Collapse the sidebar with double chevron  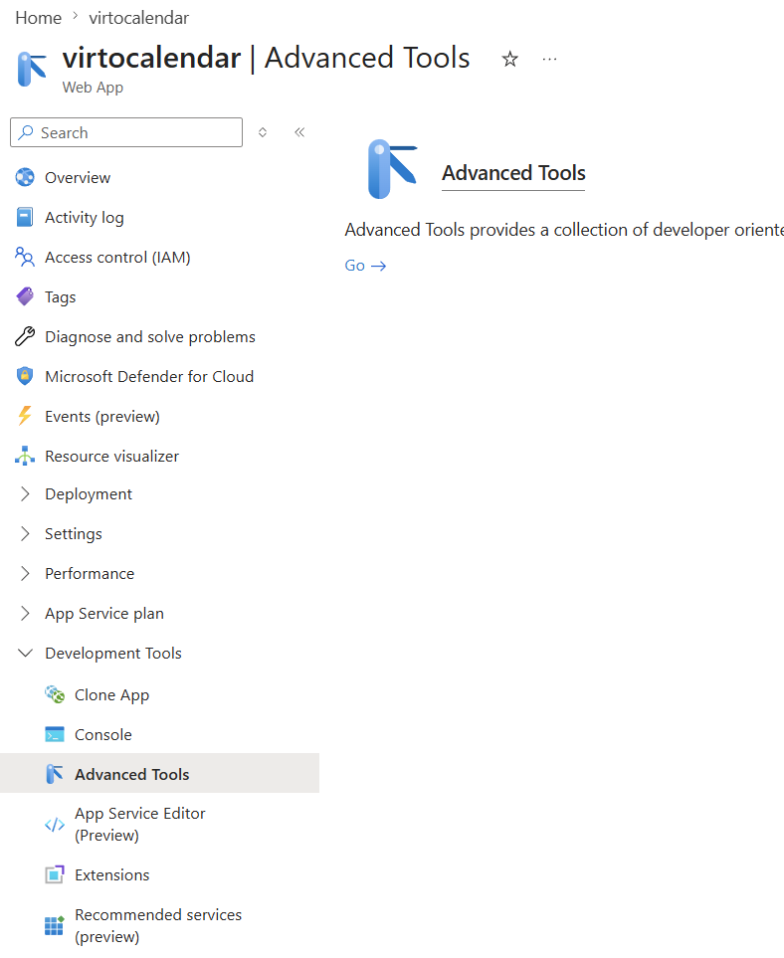coord(299,132)
